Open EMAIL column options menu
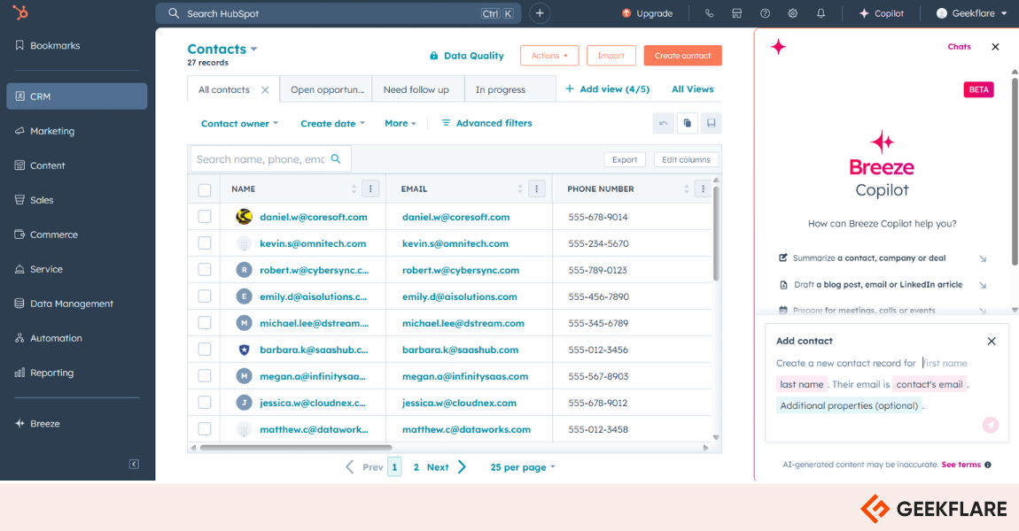The width and height of the screenshot is (1019, 531). coord(537,189)
